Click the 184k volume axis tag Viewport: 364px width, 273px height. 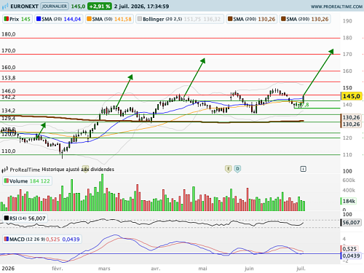point(349,201)
